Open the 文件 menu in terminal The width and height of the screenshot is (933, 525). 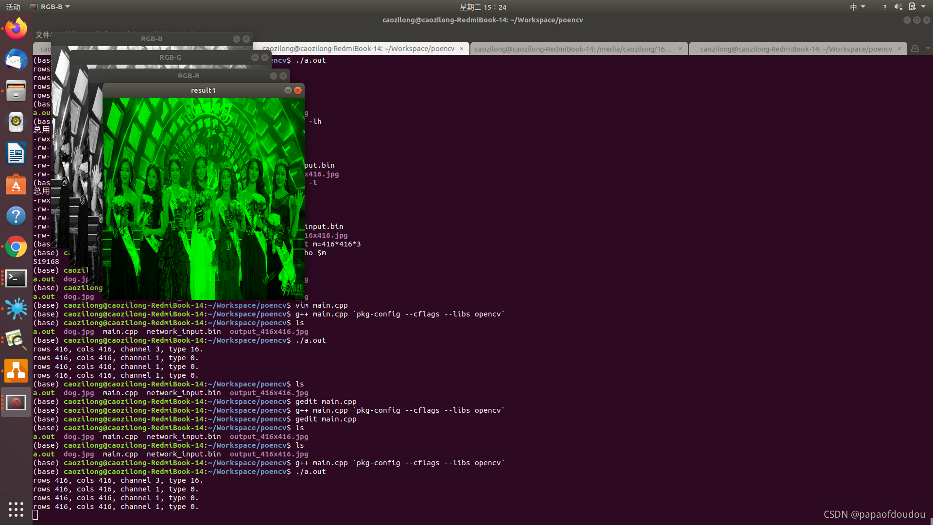[x=42, y=35]
